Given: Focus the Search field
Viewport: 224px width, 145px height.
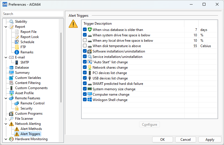Looking at the screenshot, I should (x=32, y=14).
